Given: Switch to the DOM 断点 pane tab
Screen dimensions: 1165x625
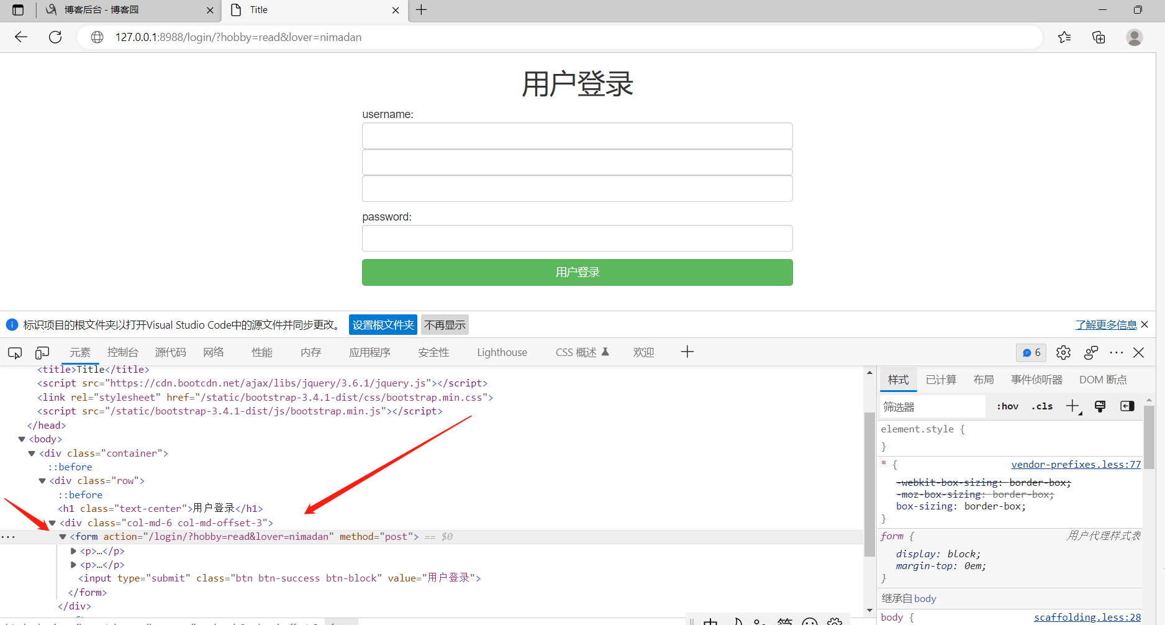Looking at the screenshot, I should click(x=1103, y=380).
